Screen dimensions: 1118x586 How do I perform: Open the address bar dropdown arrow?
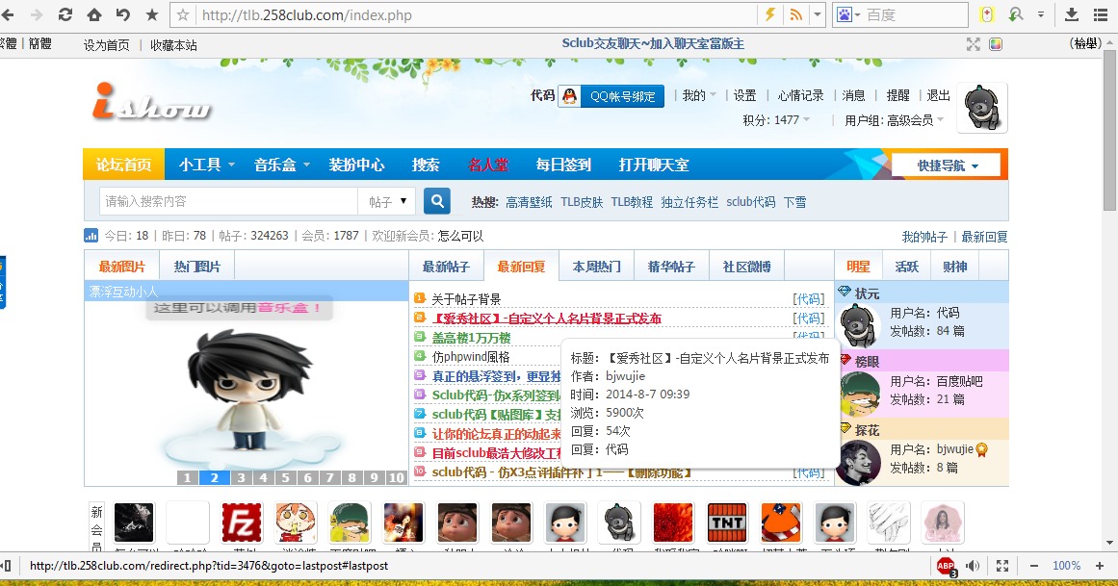(x=818, y=15)
